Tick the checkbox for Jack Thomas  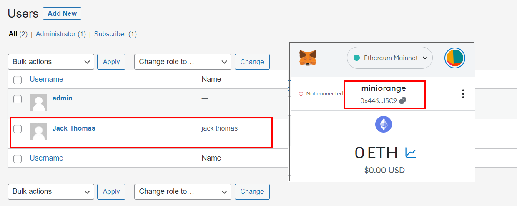point(18,129)
